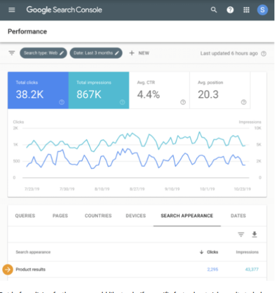
Task: Click the help icon next to Last updated
Action: coord(263,54)
